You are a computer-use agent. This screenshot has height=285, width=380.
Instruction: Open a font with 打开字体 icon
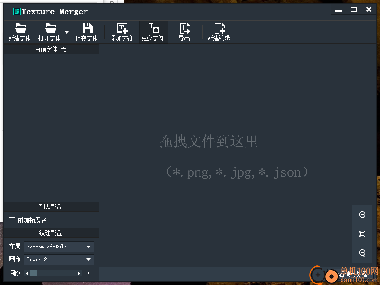[x=50, y=32]
